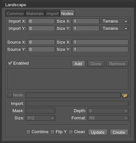Open the first Terrains dropdown
The width and height of the screenshot is (136, 143).
115,21
